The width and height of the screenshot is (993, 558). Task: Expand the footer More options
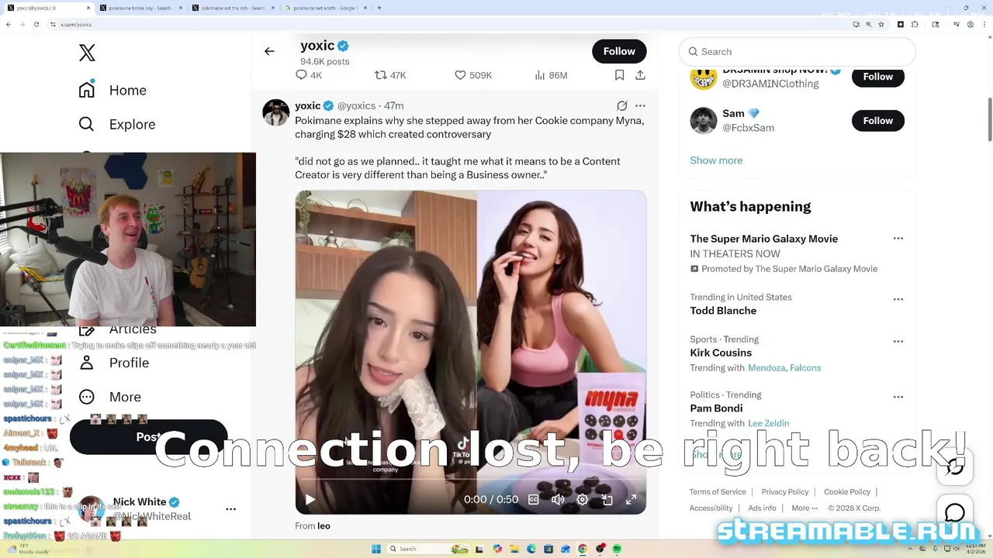click(804, 508)
